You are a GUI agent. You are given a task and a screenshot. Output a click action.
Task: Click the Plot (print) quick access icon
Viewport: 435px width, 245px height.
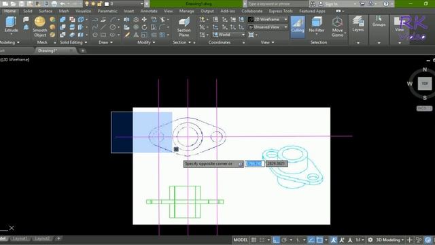54,3
